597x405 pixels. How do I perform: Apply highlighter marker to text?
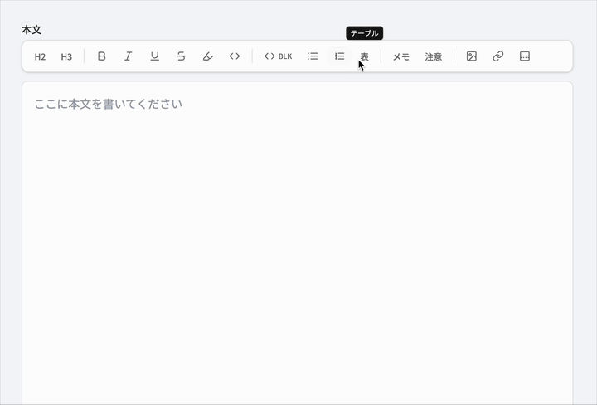(208, 56)
